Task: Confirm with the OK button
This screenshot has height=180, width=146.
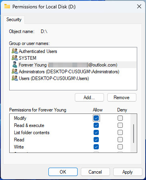Action: click(63, 172)
